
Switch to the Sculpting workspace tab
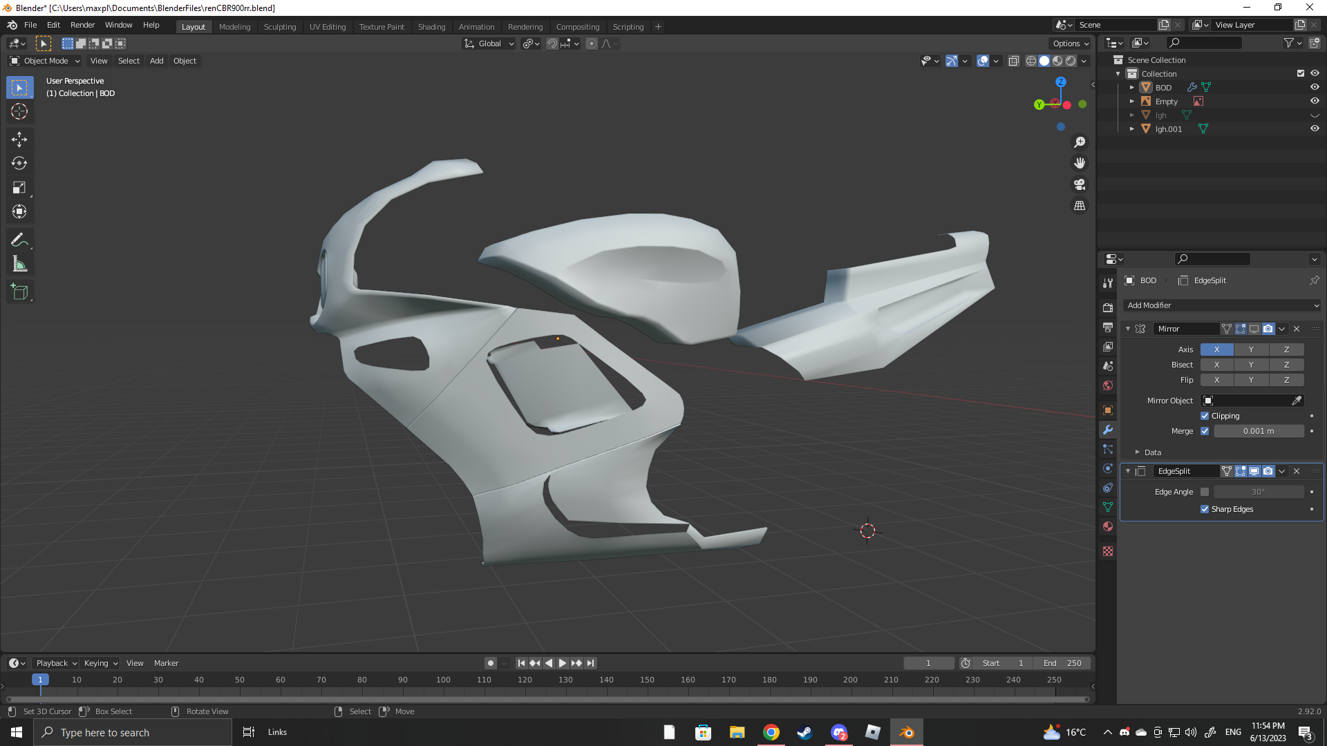click(x=279, y=27)
